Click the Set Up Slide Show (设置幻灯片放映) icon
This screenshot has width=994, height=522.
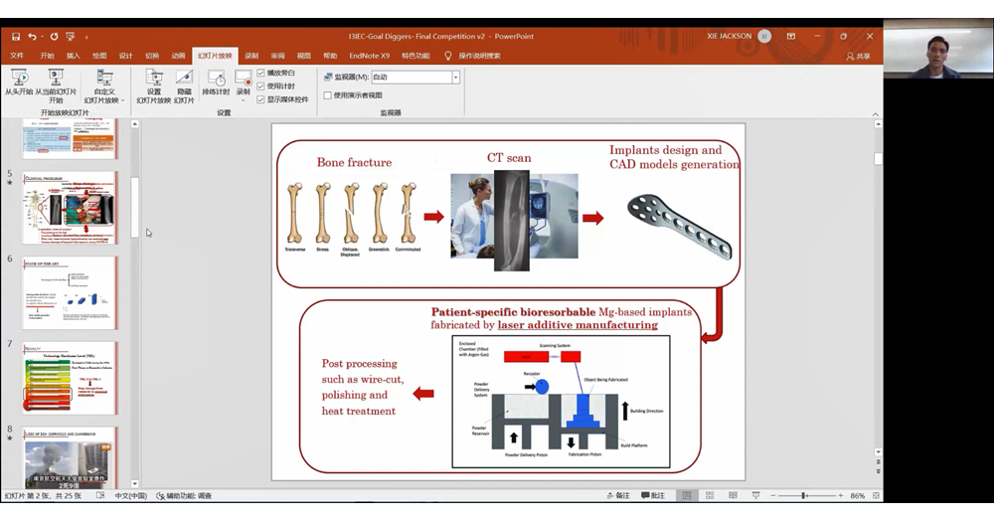[153, 80]
